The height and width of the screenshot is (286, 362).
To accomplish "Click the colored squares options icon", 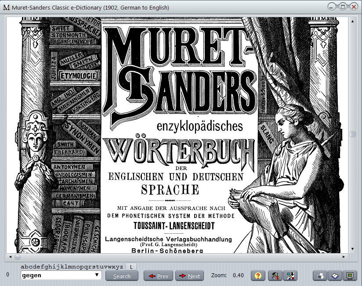I will (x=290, y=275).
